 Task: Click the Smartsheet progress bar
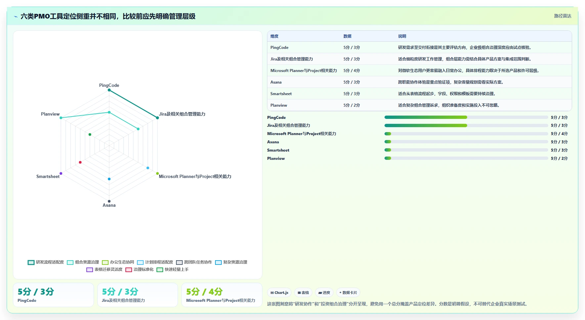(x=466, y=150)
